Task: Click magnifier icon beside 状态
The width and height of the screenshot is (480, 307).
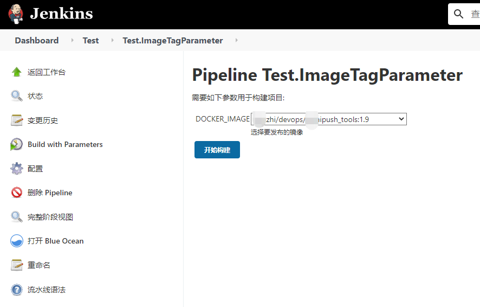Action: [x=17, y=96]
